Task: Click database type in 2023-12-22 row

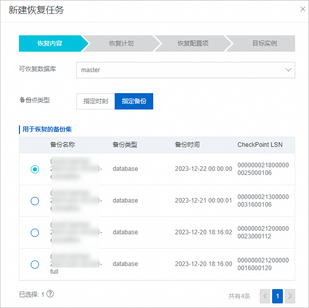Action: point(125,169)
